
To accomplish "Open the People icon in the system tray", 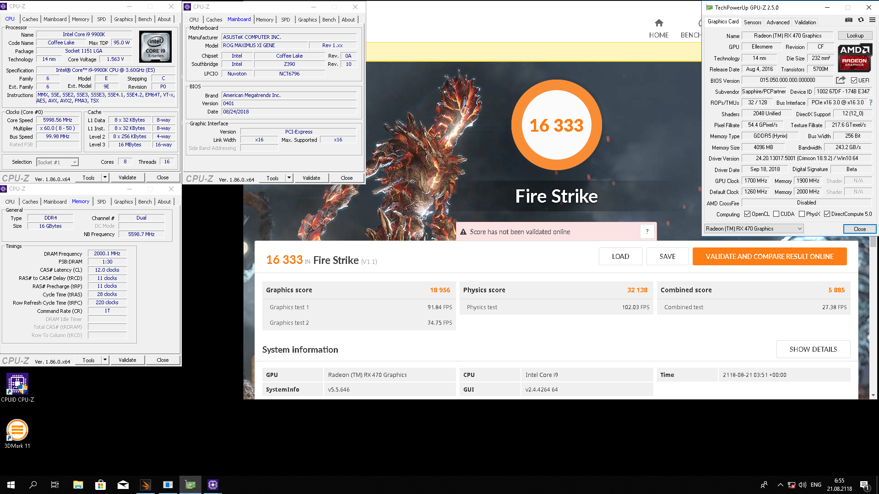I will point(764,485).
